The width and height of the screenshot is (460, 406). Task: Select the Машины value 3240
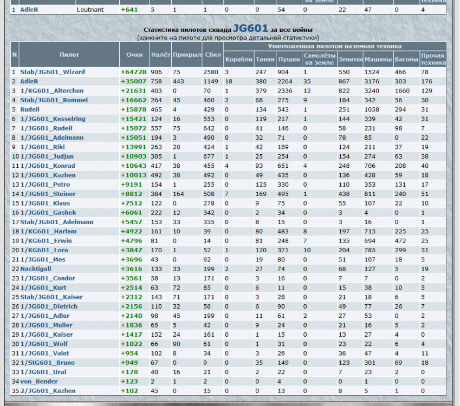pyautogui.click(x=372, y=91)
